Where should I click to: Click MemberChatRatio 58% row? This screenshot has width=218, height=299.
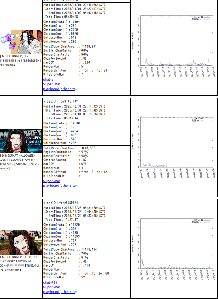[66, 156]
